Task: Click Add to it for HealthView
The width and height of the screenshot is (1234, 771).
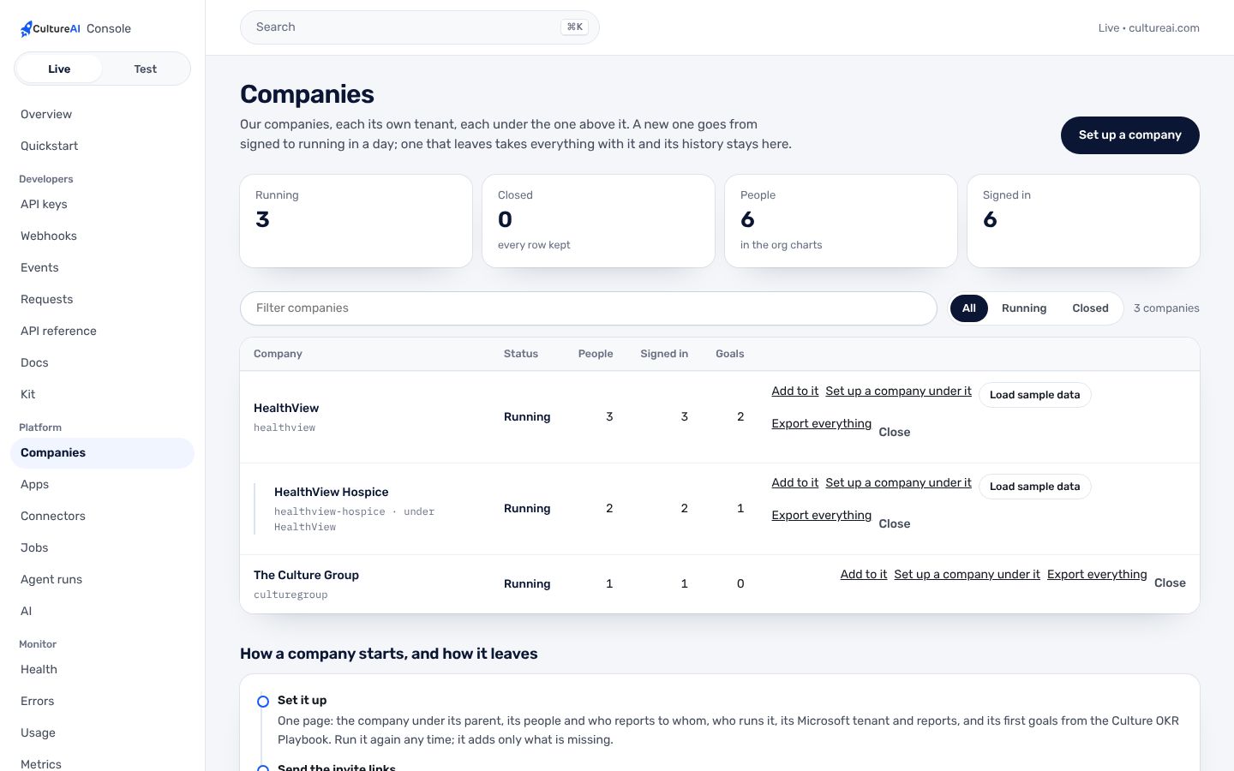Action: click(794, 391)
